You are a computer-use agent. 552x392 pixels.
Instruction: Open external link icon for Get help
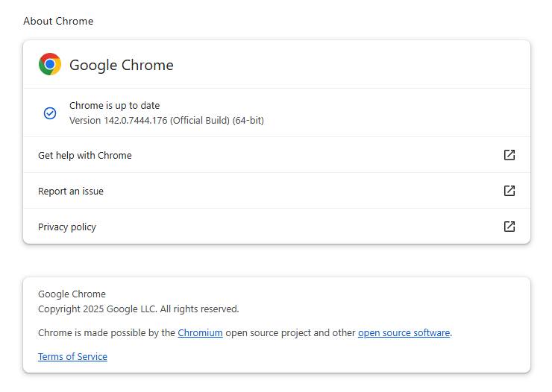coord(509,155)
